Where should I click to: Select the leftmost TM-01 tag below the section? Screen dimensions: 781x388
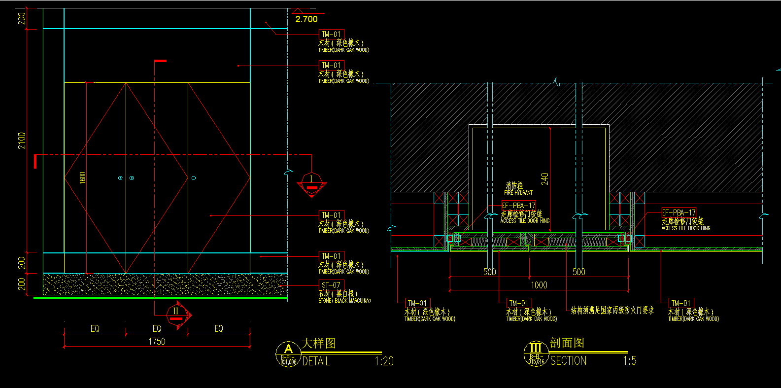418,303
